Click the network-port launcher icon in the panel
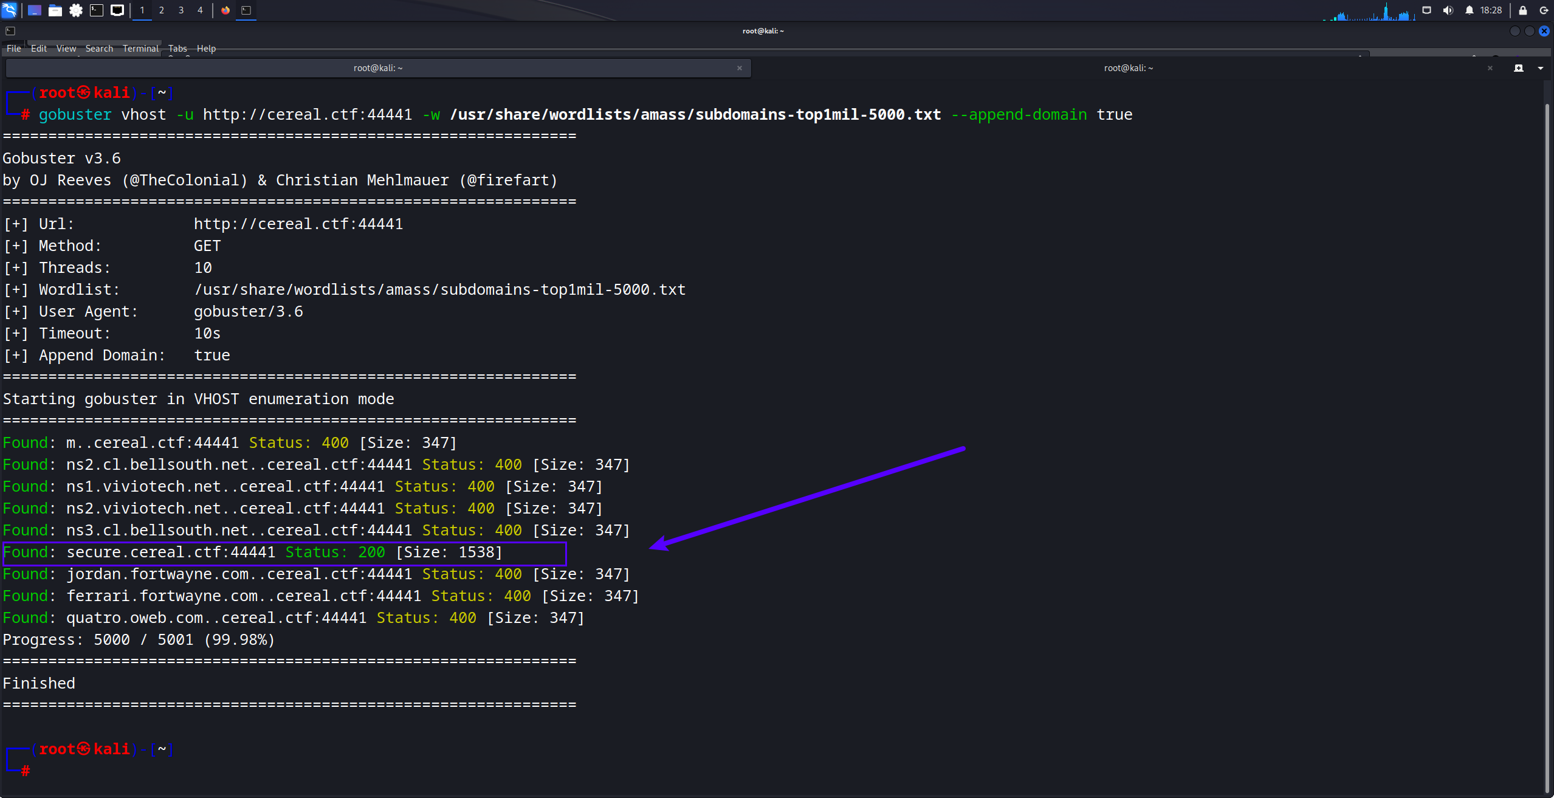Screen dimensions: 1554x798 coord(117,10)
